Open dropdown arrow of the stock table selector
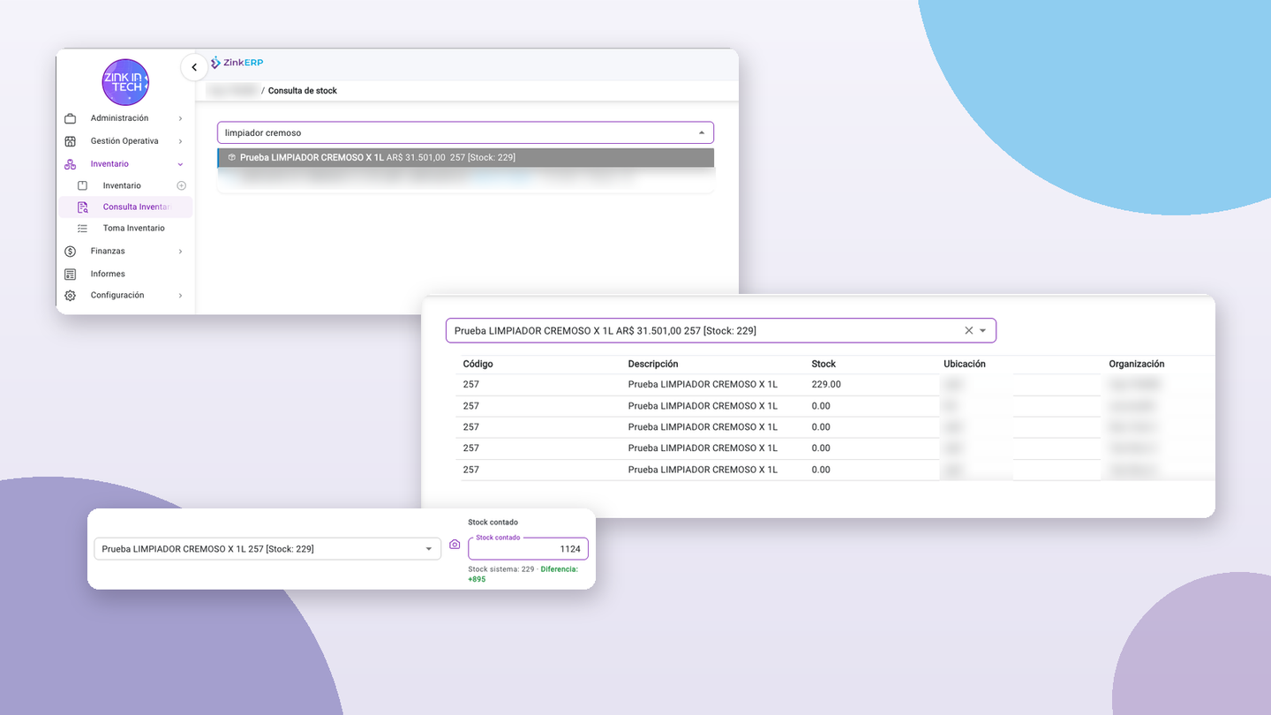Viewport: 1271px width, 715px height. (x=982, y=331)
